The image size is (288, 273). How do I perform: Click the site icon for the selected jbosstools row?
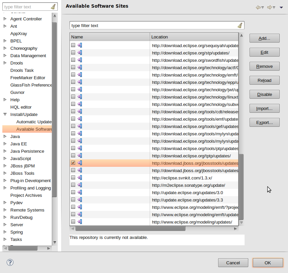coord(80,163)
